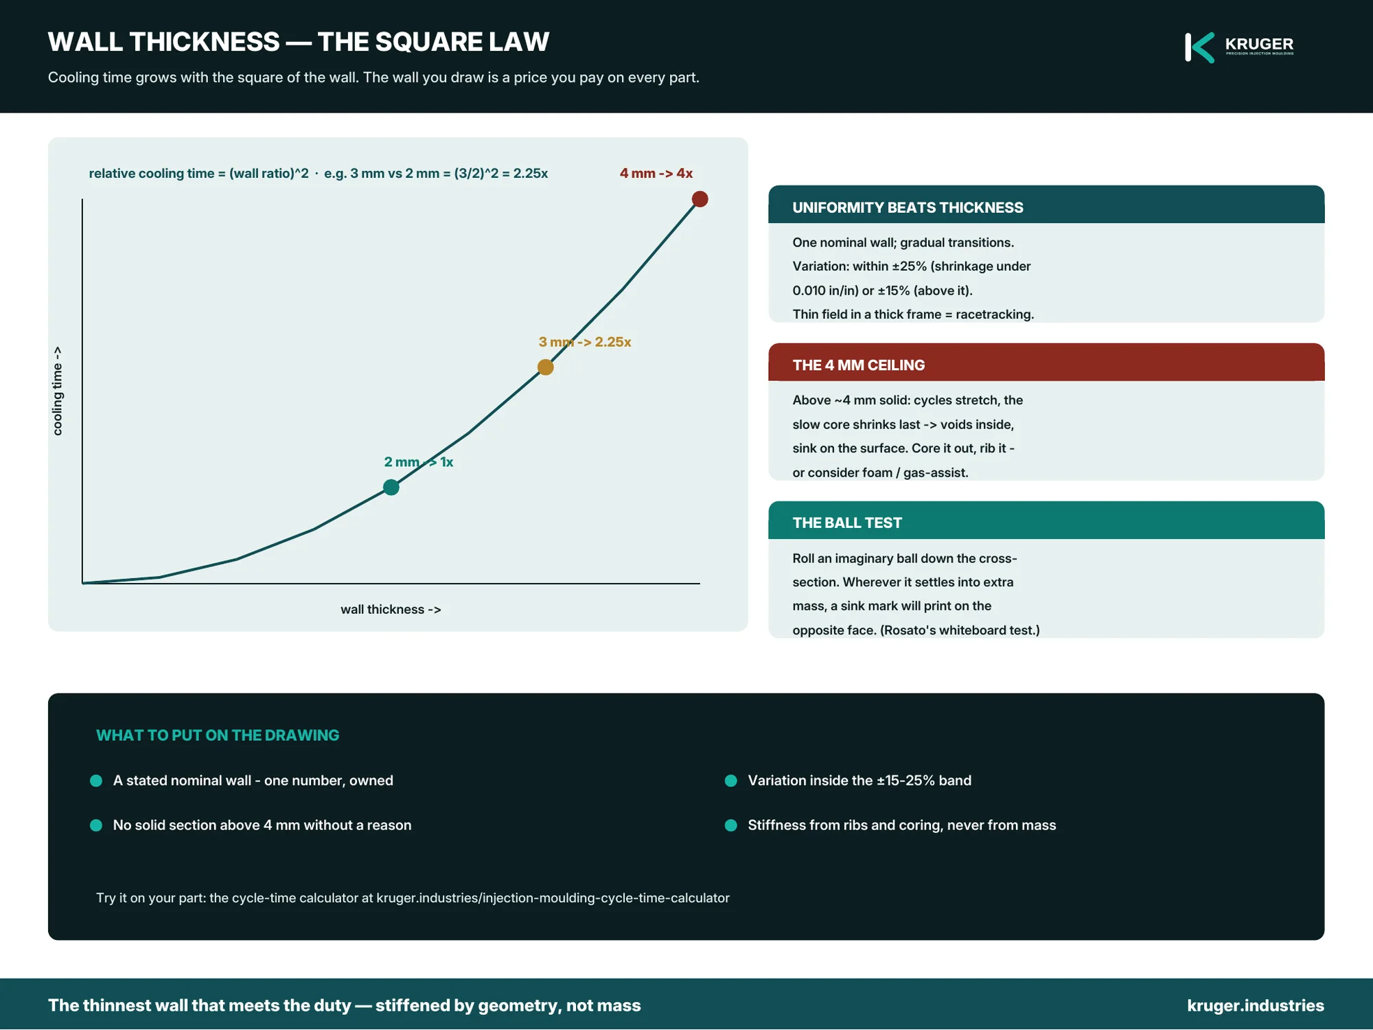Click the 'cooling time ->' axis label
This screenshot has height=1030, width=1373.
(x=58, y=391)
